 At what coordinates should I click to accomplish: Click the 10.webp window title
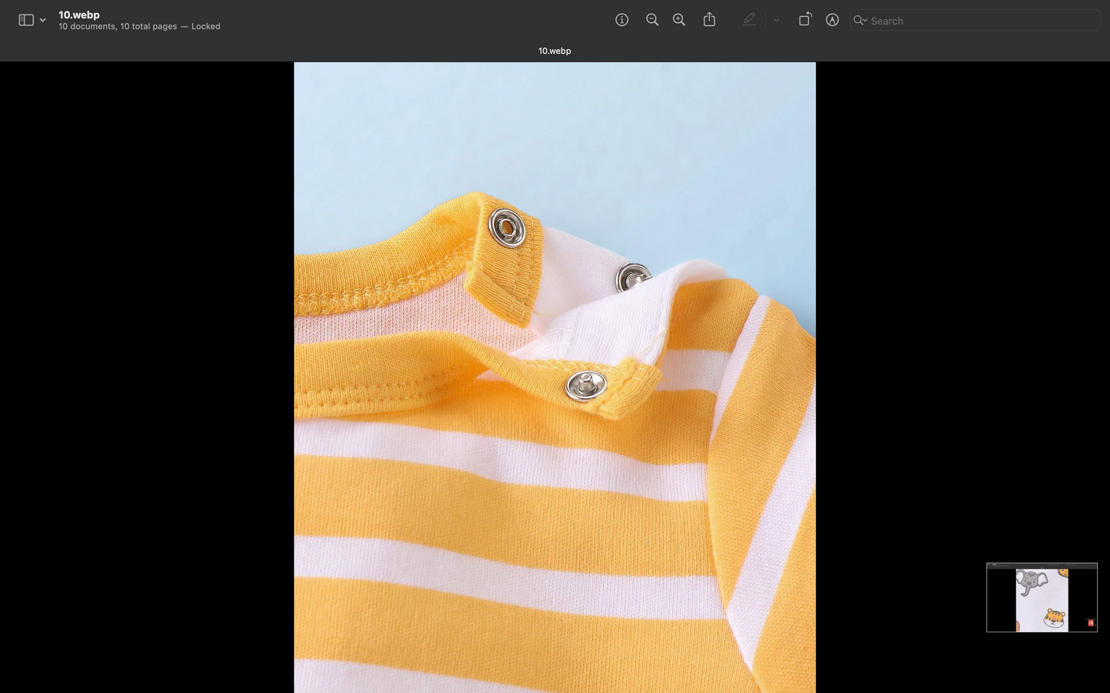79,15
